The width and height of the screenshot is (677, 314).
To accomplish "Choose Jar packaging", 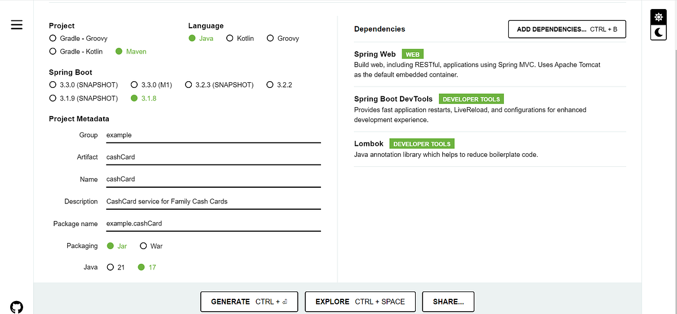I will coord(117,246).
